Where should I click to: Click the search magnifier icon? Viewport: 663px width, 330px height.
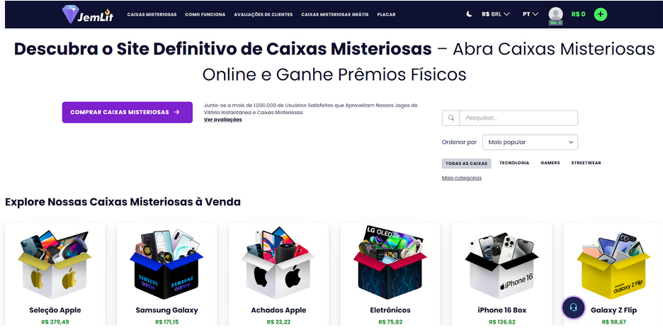[450, 118]
